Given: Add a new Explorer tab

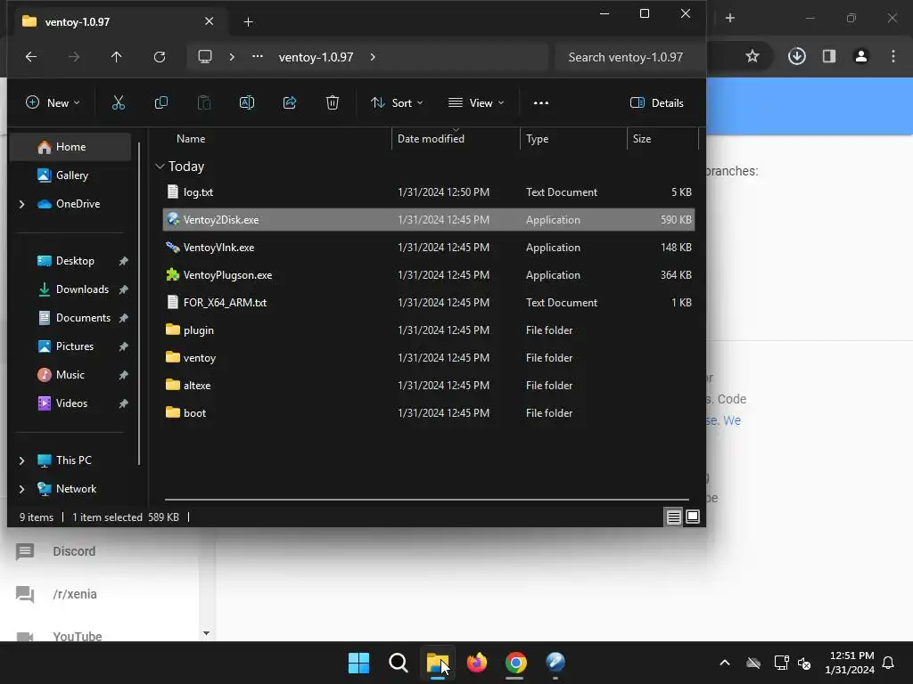Looking at the screenshot, I should coord(248,22).
